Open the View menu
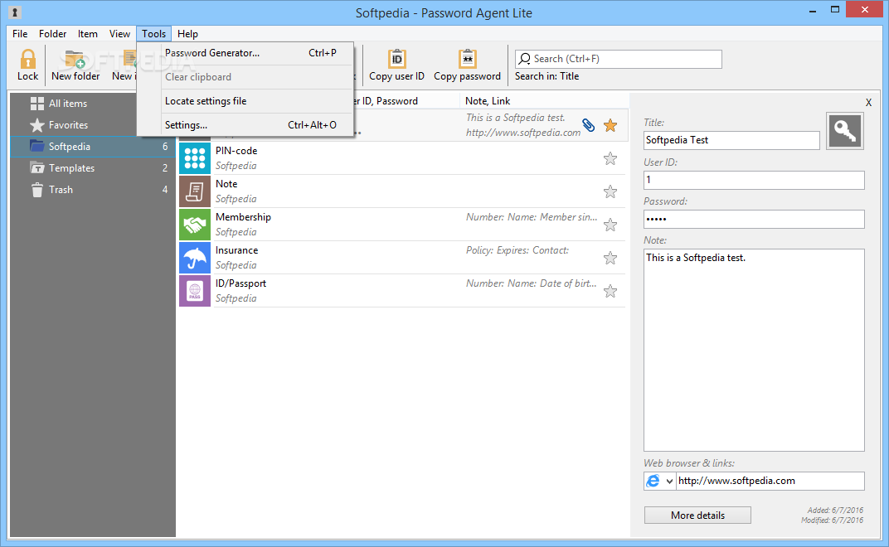The width and height of the screenshot is (889, 547). click(x=119, y=34)
